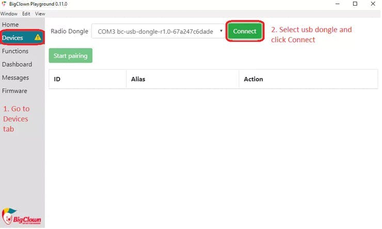Go to the Firmware tab
Image resolution: width=382 pixels, height=229 pixels.
coord(14,91)
